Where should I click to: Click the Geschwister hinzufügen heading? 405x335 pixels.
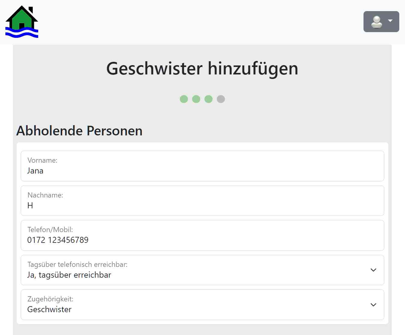(x=202, y=68)
